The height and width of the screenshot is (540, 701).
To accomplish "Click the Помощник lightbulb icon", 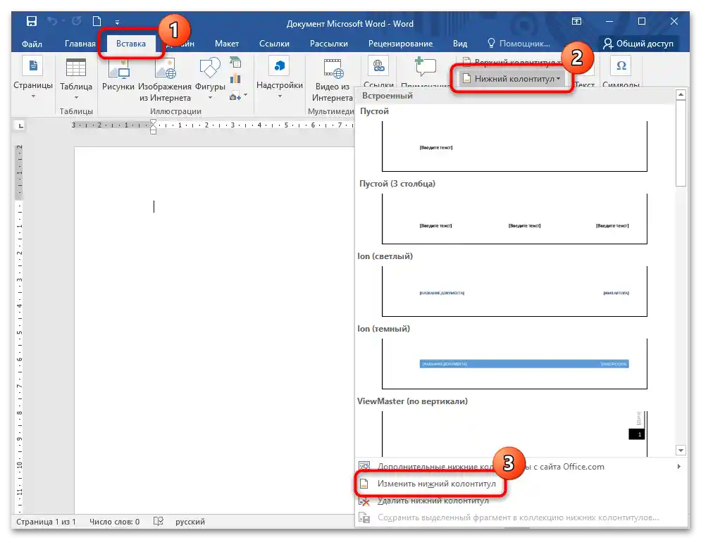I will [491, 43].
